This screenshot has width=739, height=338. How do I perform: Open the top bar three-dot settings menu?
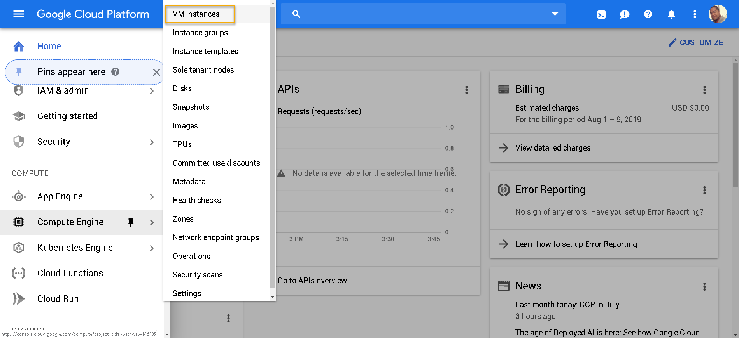coord(695,14)
